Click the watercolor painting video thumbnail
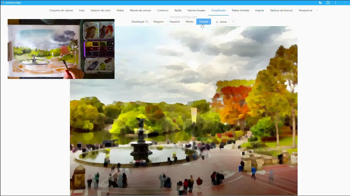The height and width of the screenshot is (196, 350). coord(61,49)
